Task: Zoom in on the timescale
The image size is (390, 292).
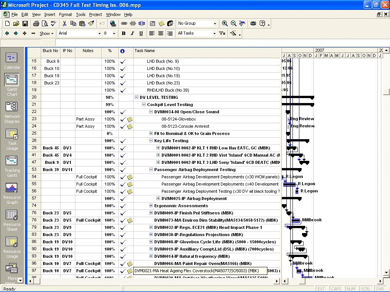Action: coord(225,23)
